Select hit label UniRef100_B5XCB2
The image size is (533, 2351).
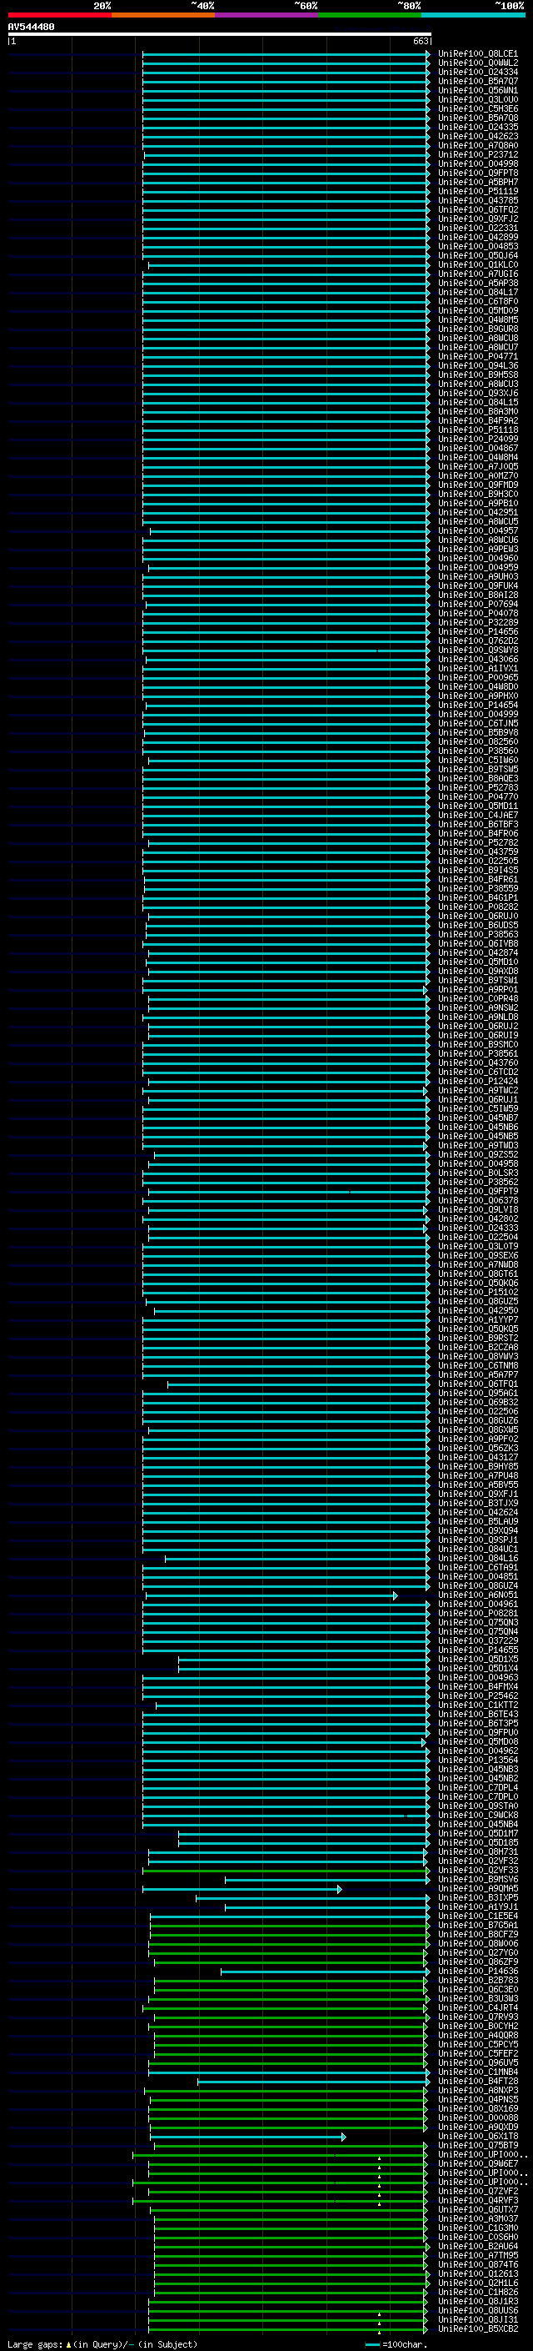[x=477, y=2328]
